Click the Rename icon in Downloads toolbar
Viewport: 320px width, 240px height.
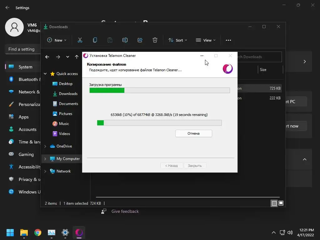tap(125, 40)
